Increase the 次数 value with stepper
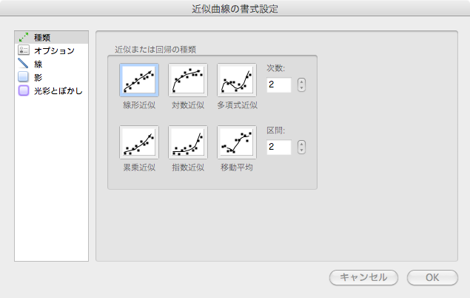 301,82
